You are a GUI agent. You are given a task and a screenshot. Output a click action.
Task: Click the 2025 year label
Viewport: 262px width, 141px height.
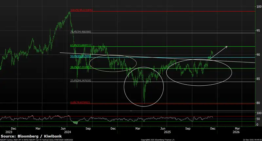[167, 132]
